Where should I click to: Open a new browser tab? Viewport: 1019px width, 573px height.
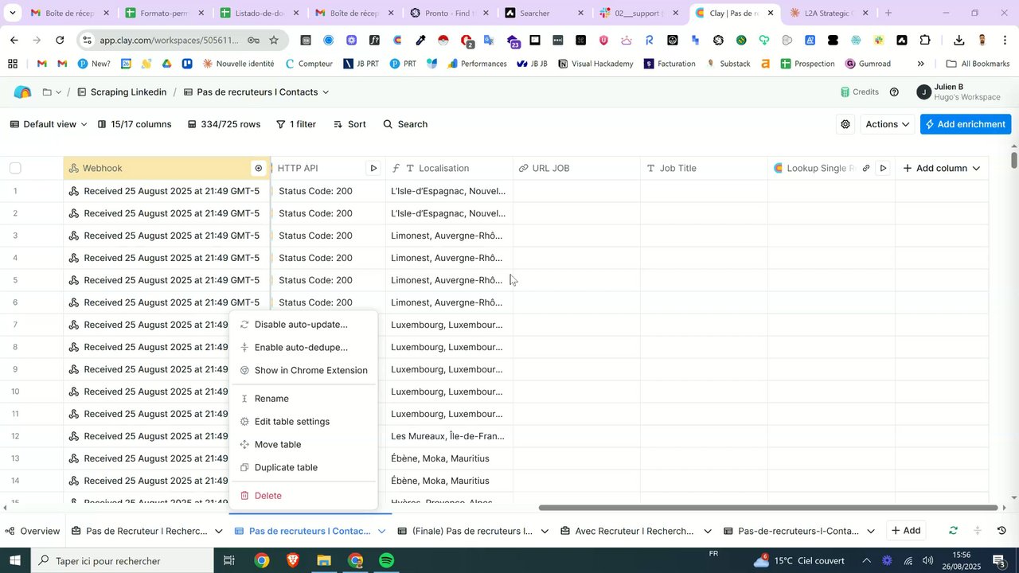coord(888,14)
